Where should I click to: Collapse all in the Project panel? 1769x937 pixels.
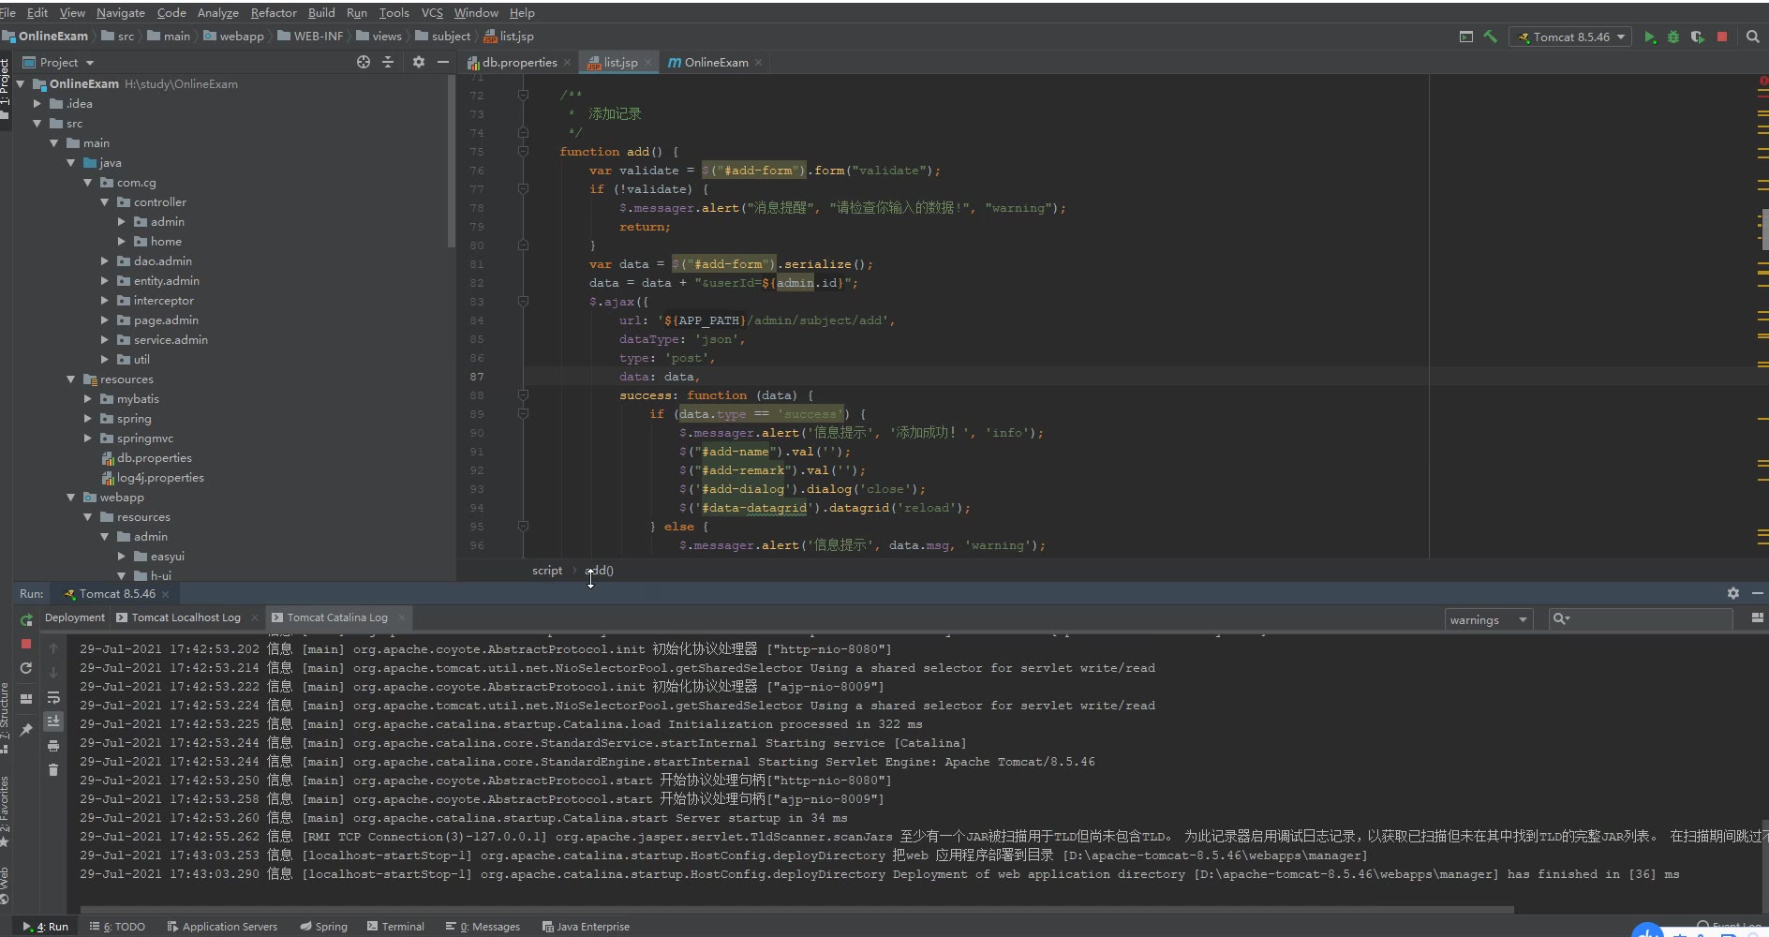coord(388,62)
